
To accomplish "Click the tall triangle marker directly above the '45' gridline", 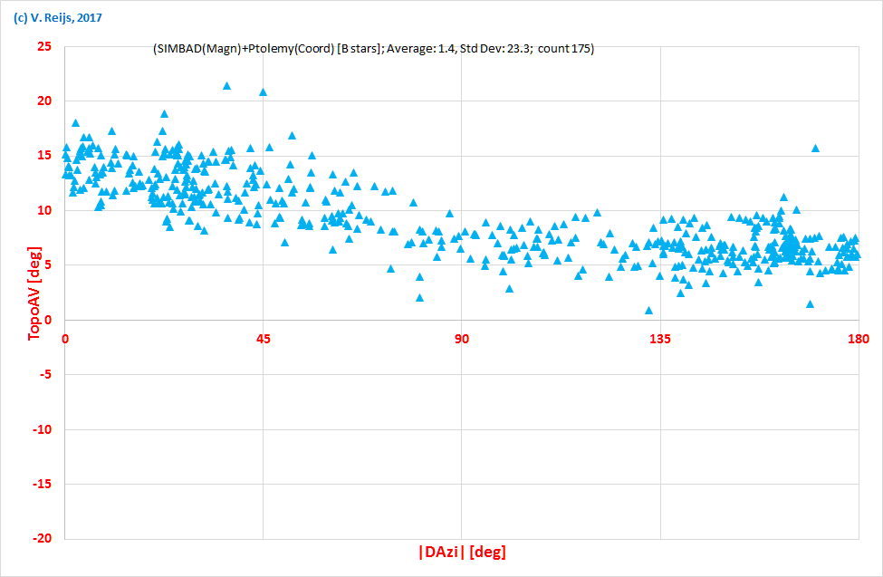I will click(x=263, y=91).
